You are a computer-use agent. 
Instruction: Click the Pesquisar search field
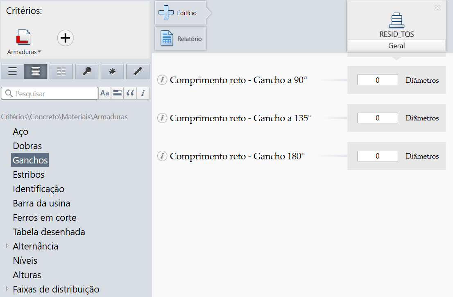[x=50, y=93]
